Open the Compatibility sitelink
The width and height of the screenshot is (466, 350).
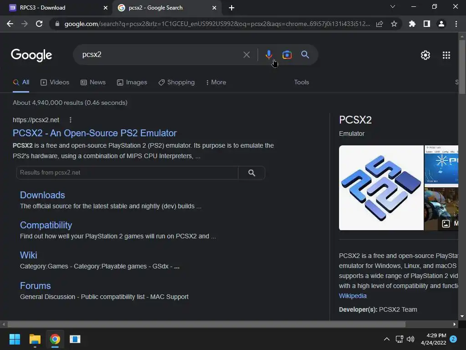46,225
